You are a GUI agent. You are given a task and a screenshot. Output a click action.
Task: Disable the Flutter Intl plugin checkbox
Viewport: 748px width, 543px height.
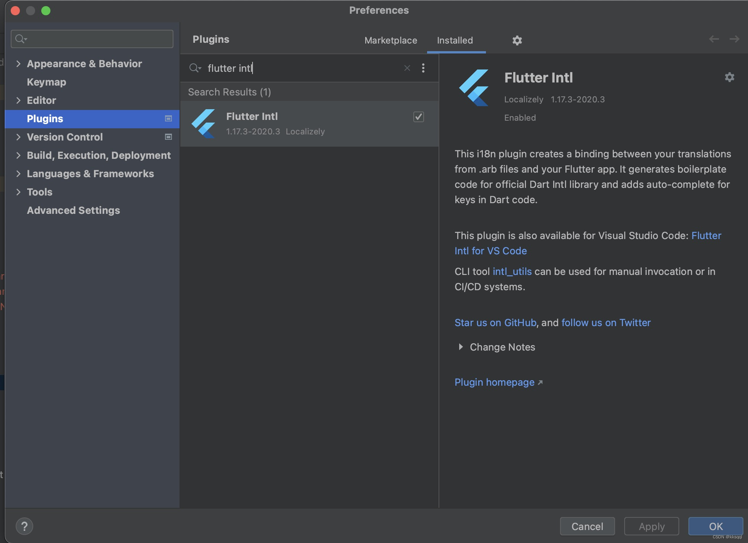[418, 117]
